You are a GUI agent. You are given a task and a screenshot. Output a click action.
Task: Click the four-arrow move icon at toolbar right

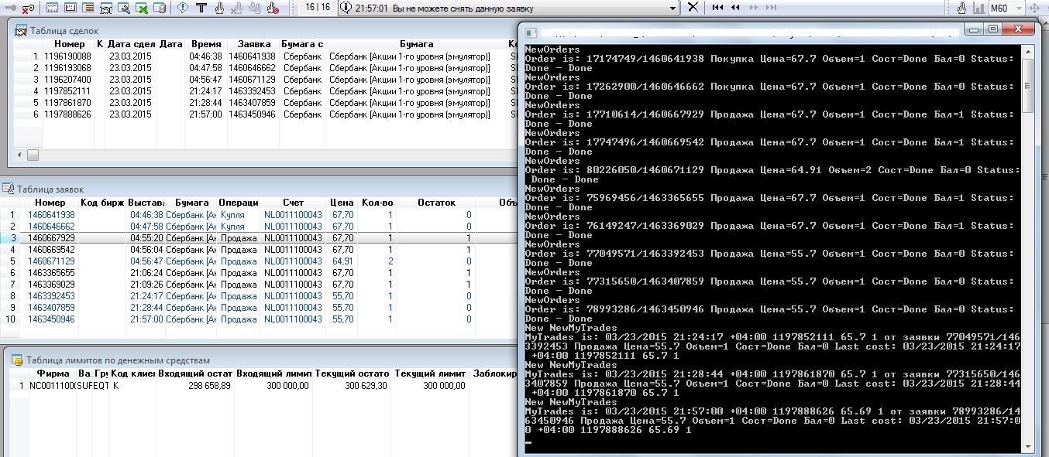[x=1034, y=8]
